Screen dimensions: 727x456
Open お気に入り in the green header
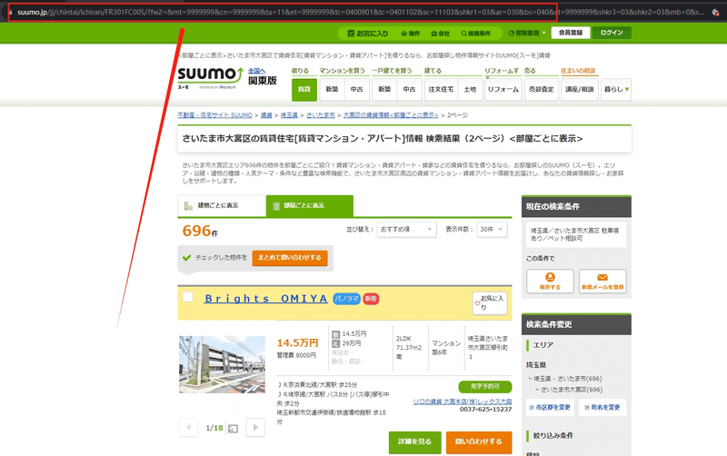[x=368, y=34]
